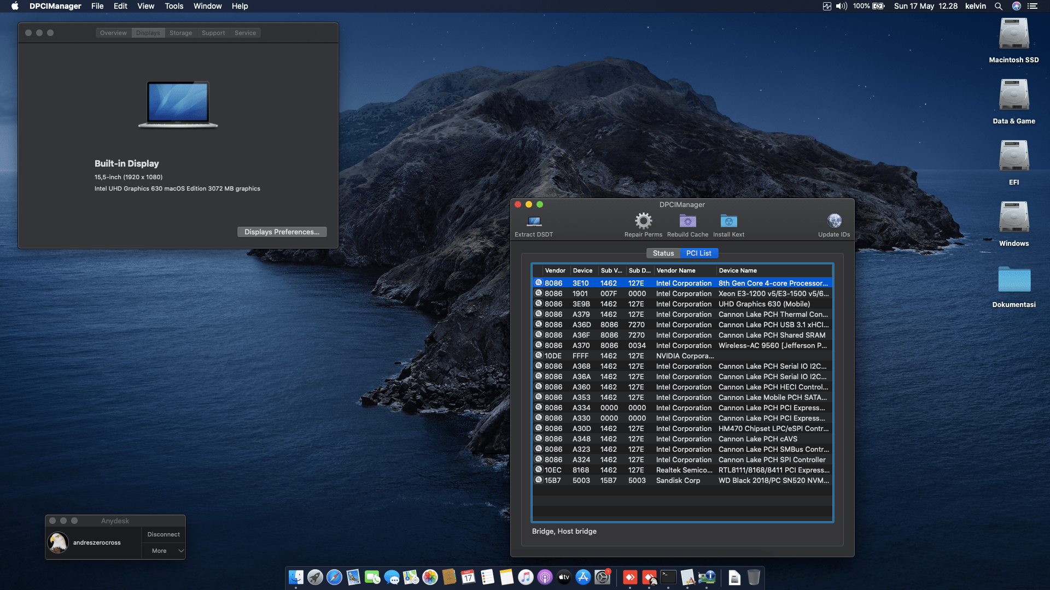Image resolution: width=1050 pixels, height=590 pixels.
Task: Click the Displays Preferences button
Action: [282, 232]
